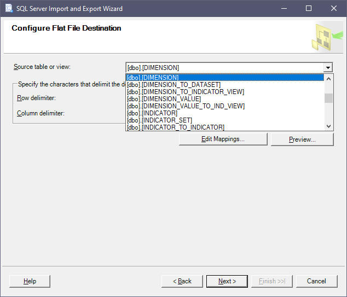
Task: Maximize the wizard window
Action: (309, 8)
